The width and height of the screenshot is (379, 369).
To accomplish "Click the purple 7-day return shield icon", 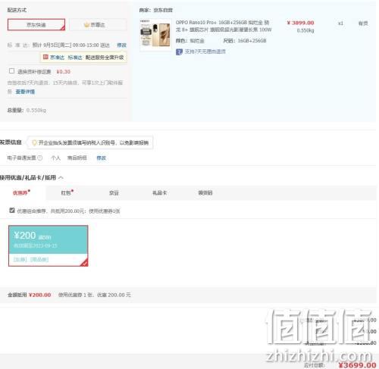I will click(x=179, y=52).
